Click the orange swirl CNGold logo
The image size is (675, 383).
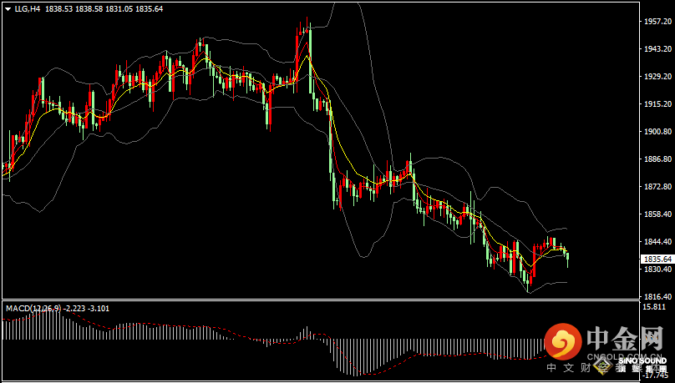point(562,341)
